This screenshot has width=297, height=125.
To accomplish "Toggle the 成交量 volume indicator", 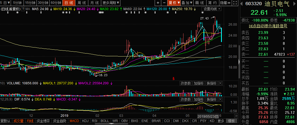I will tap(18, 121).
